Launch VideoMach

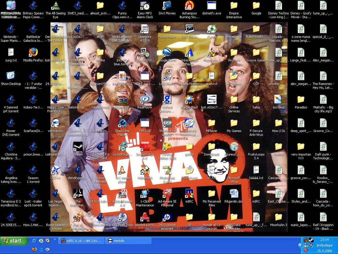(145, 173)
